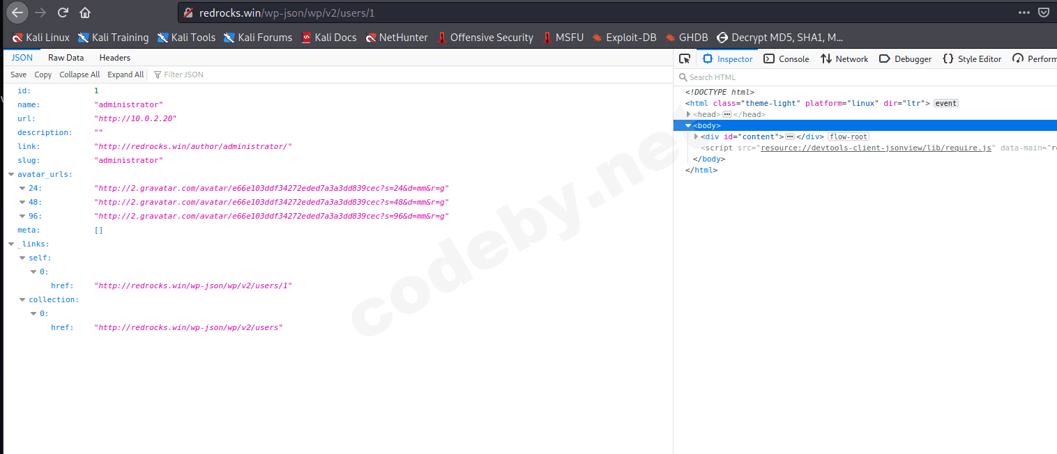
Task: Click Collapse All in JSON viewer
Action: pyautogui.click(x=79, y=75)
